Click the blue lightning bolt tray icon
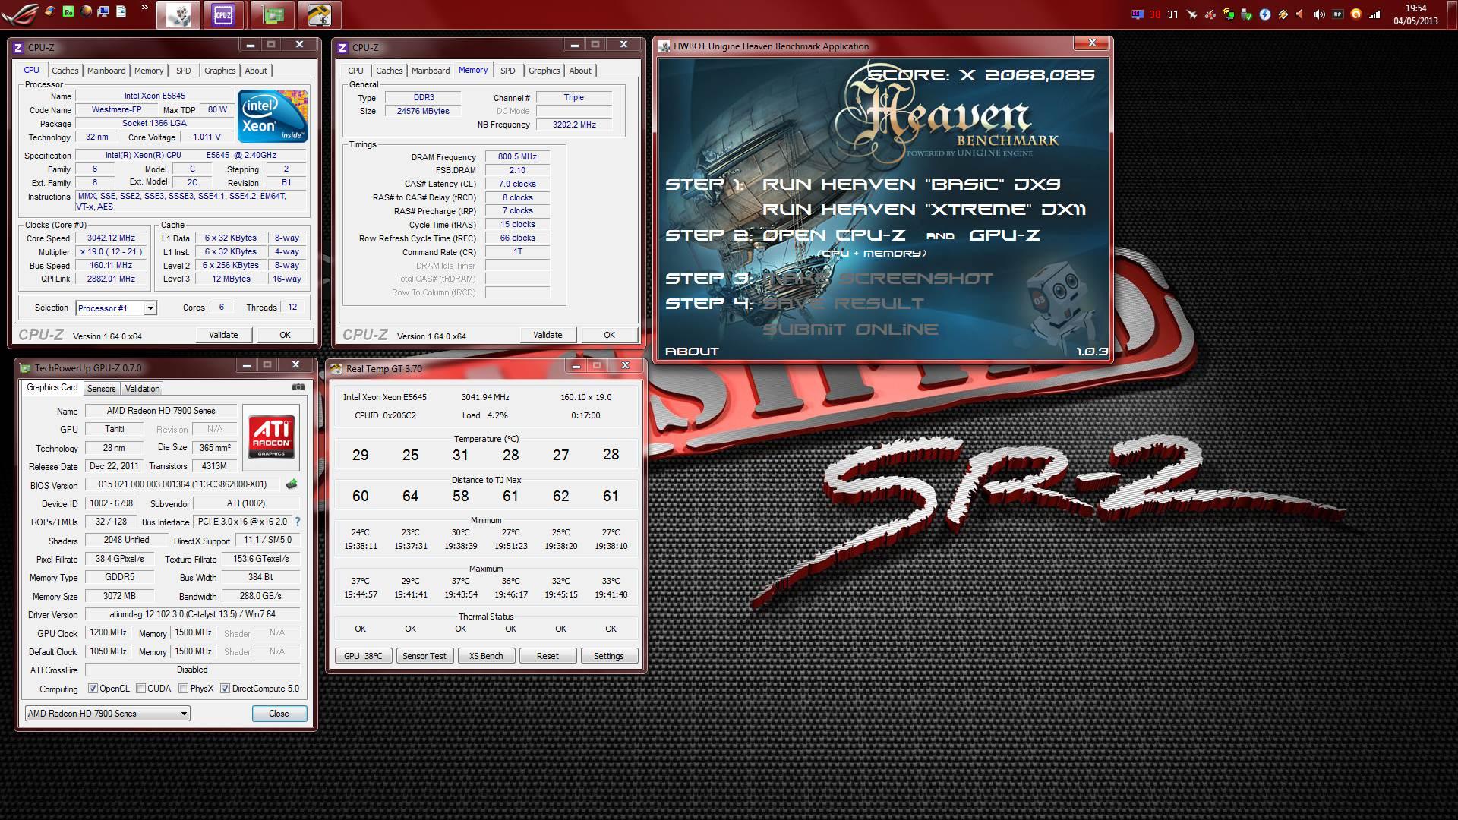Image resolution: width=1458 pixels, height=820 pixels. coord(1264,14)
